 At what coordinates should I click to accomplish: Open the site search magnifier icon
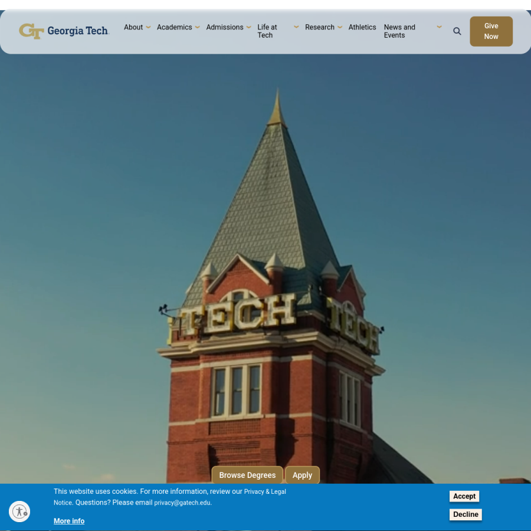point(457,31)
